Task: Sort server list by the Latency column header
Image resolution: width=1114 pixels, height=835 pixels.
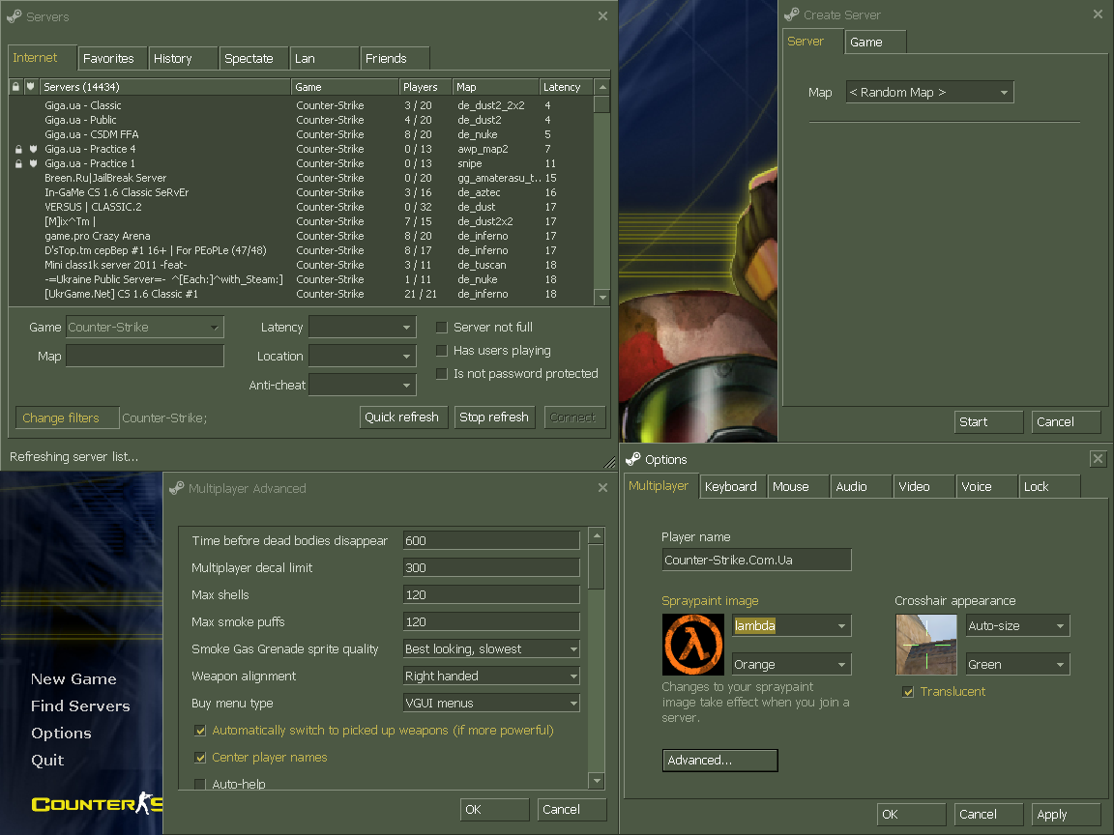Action: tap(565, 87)
